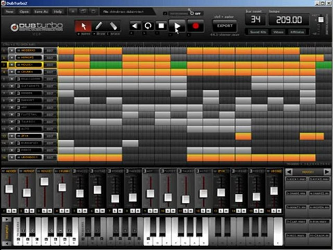Click the channel 16 mixer fader
This screenshot has height=250, width=333.
[274, 191]
